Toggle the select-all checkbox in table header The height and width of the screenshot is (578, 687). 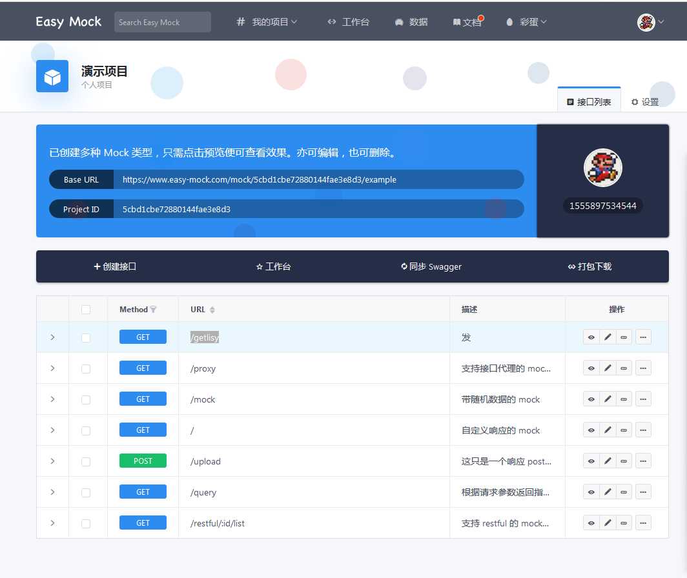pos(86,310)
